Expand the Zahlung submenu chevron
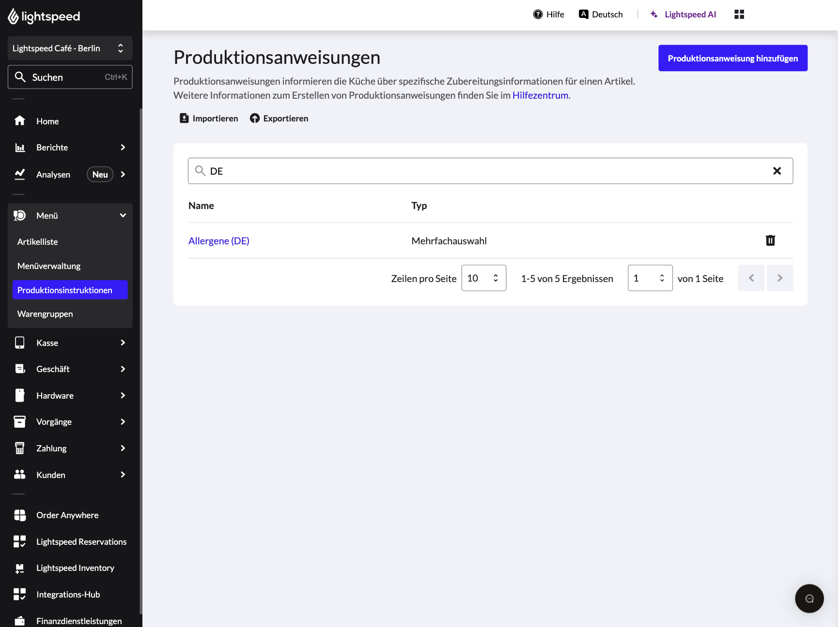The height and width of the screenshot is (627, 838). point(123,448)
